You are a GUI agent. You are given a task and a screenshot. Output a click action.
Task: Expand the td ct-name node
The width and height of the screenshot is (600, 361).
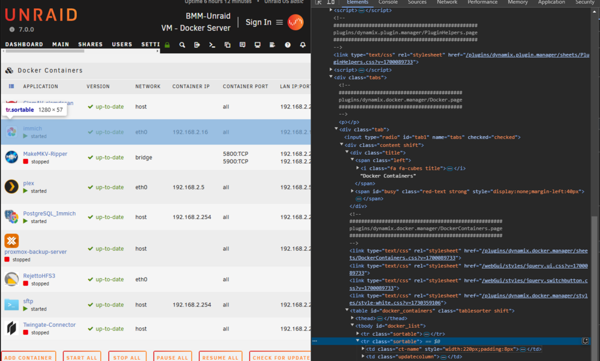(363, 348)
